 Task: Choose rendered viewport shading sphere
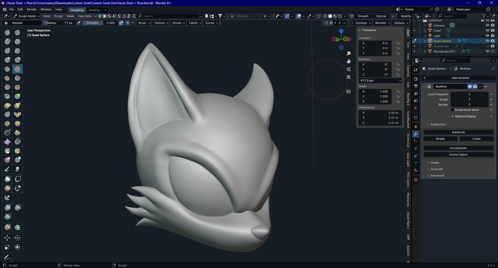(x=340, y=16)
